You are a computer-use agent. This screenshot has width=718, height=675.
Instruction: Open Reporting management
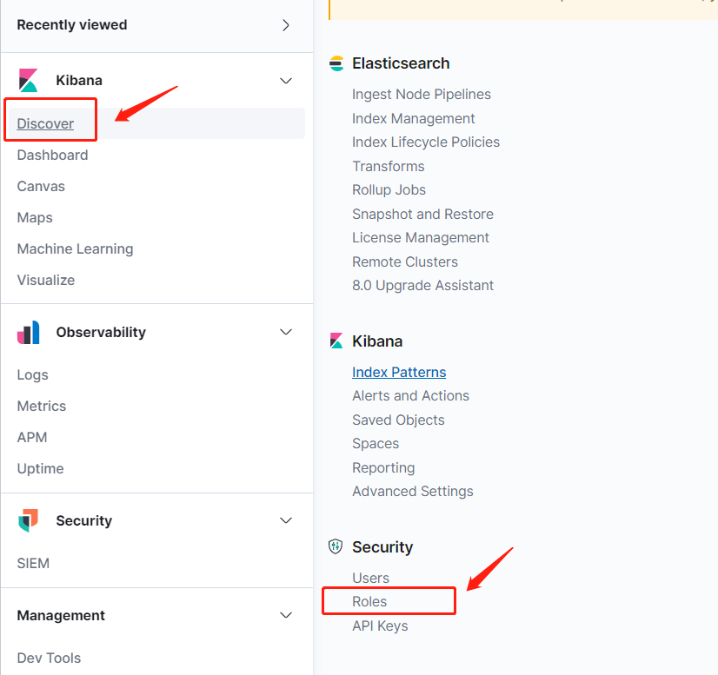[383, 467]
